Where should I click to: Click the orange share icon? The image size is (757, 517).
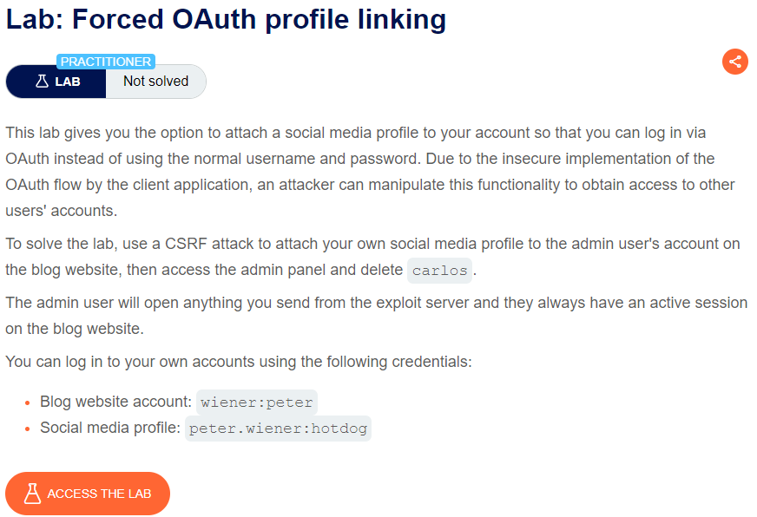734,62
